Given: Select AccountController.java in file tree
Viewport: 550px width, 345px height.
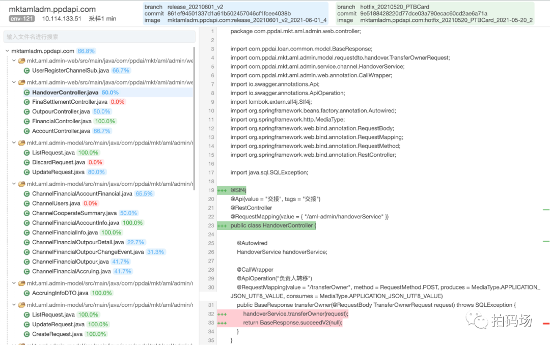Looking at the screenshot, I should coord(61,131).
